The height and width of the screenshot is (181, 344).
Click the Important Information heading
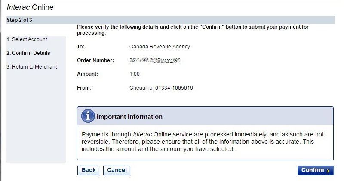click(x=129, y=117)
